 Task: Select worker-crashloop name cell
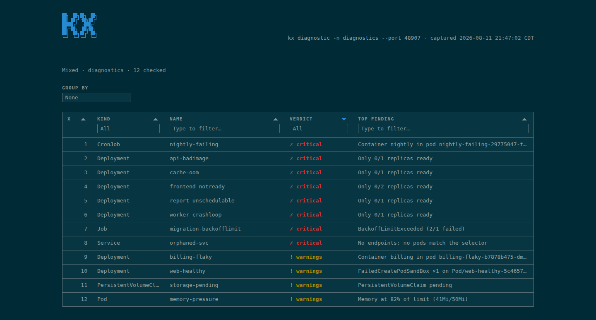click(x=195, y=215)
